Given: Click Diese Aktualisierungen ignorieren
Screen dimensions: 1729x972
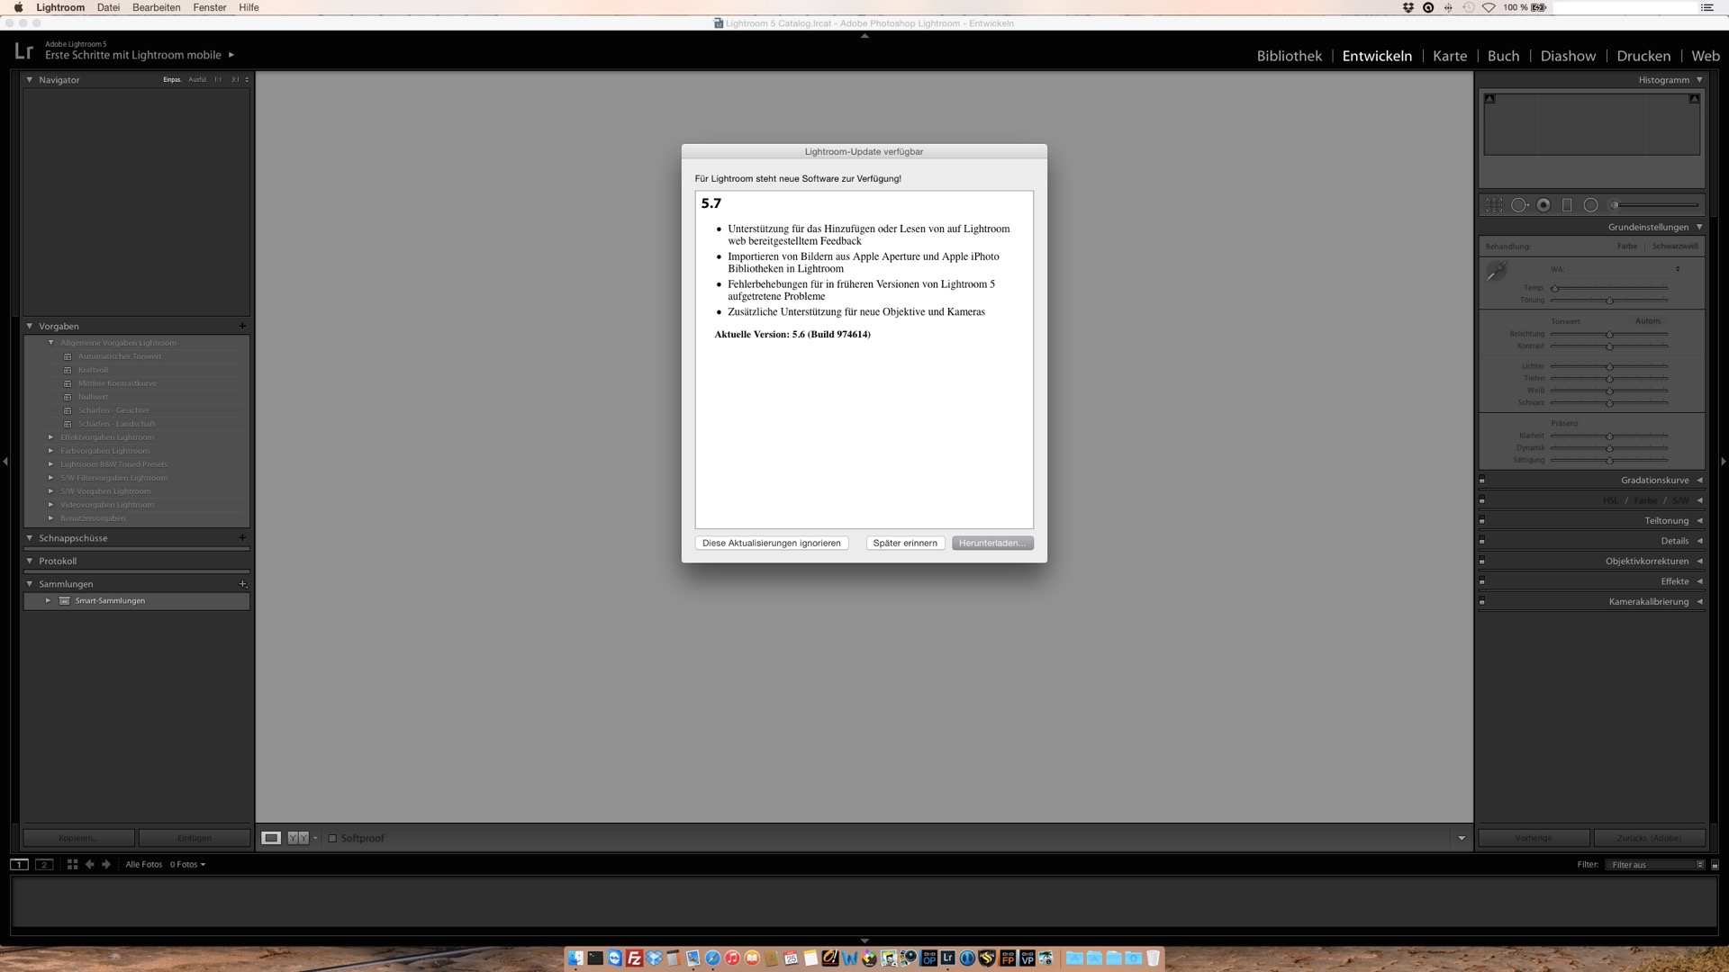Looking at the screenshot, I should (x=772, y=543).
